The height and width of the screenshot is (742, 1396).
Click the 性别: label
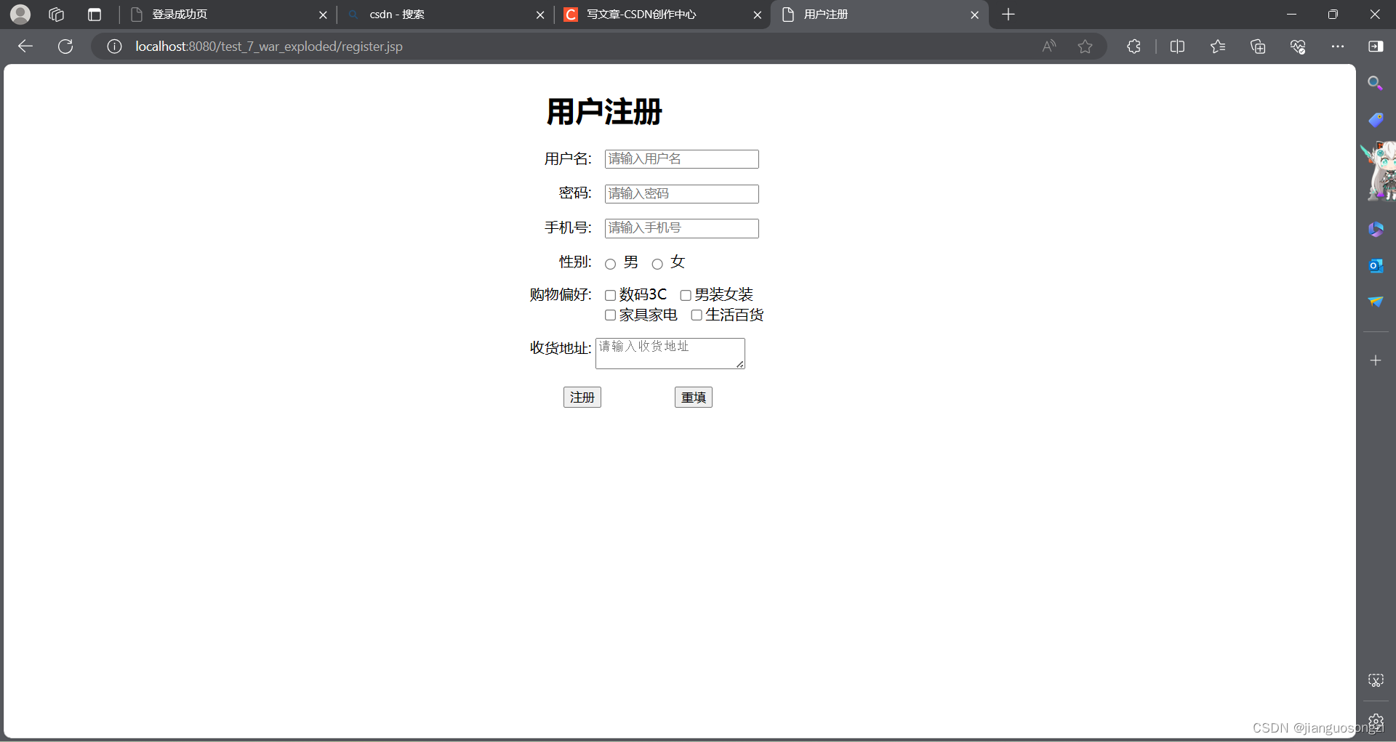point(575,262)
